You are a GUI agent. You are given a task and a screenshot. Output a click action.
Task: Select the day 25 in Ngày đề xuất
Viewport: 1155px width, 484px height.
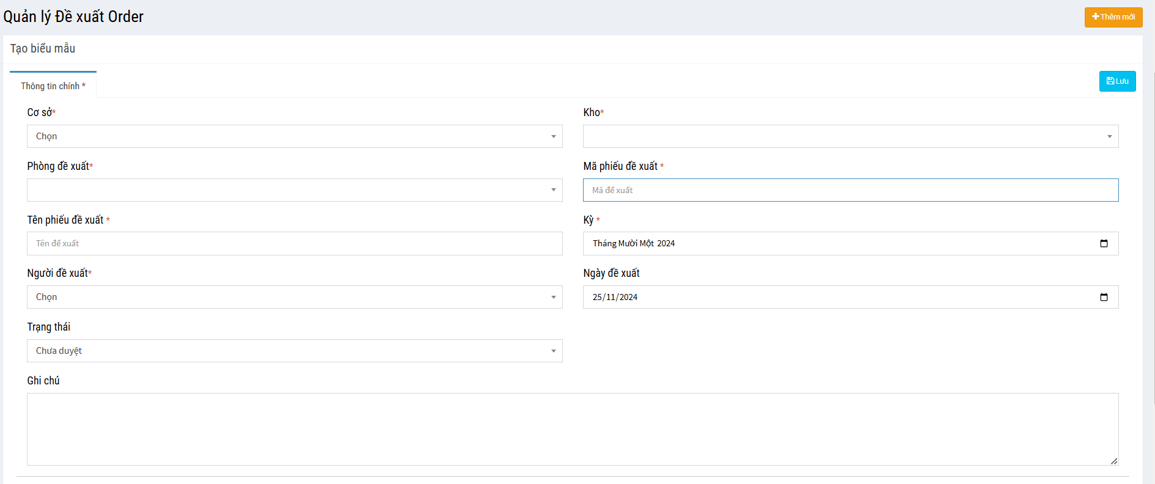click(x=597, y=298)
